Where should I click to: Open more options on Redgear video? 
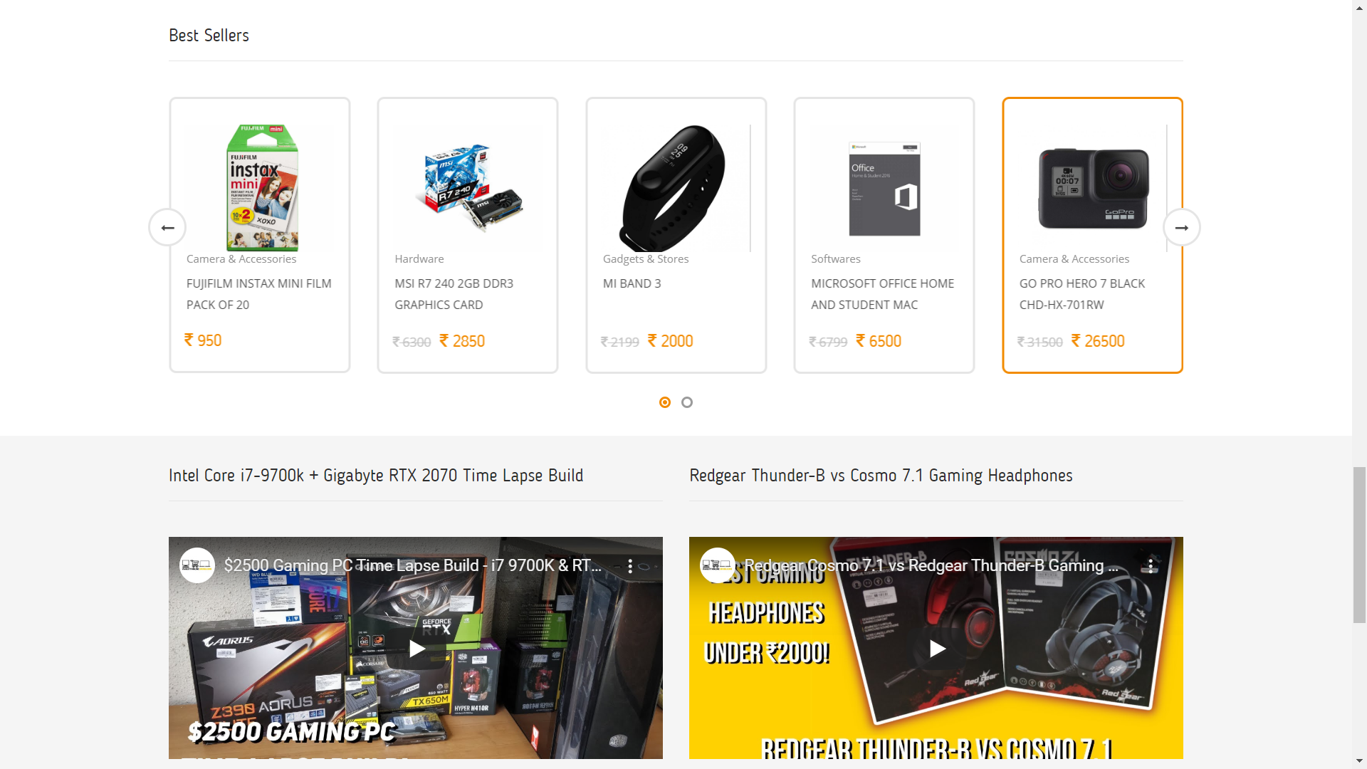pyautogui.click(x=1151, y=566)
